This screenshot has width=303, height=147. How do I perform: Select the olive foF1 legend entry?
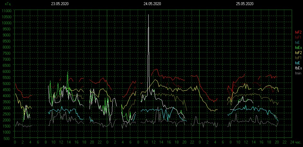tap(298, 58)
